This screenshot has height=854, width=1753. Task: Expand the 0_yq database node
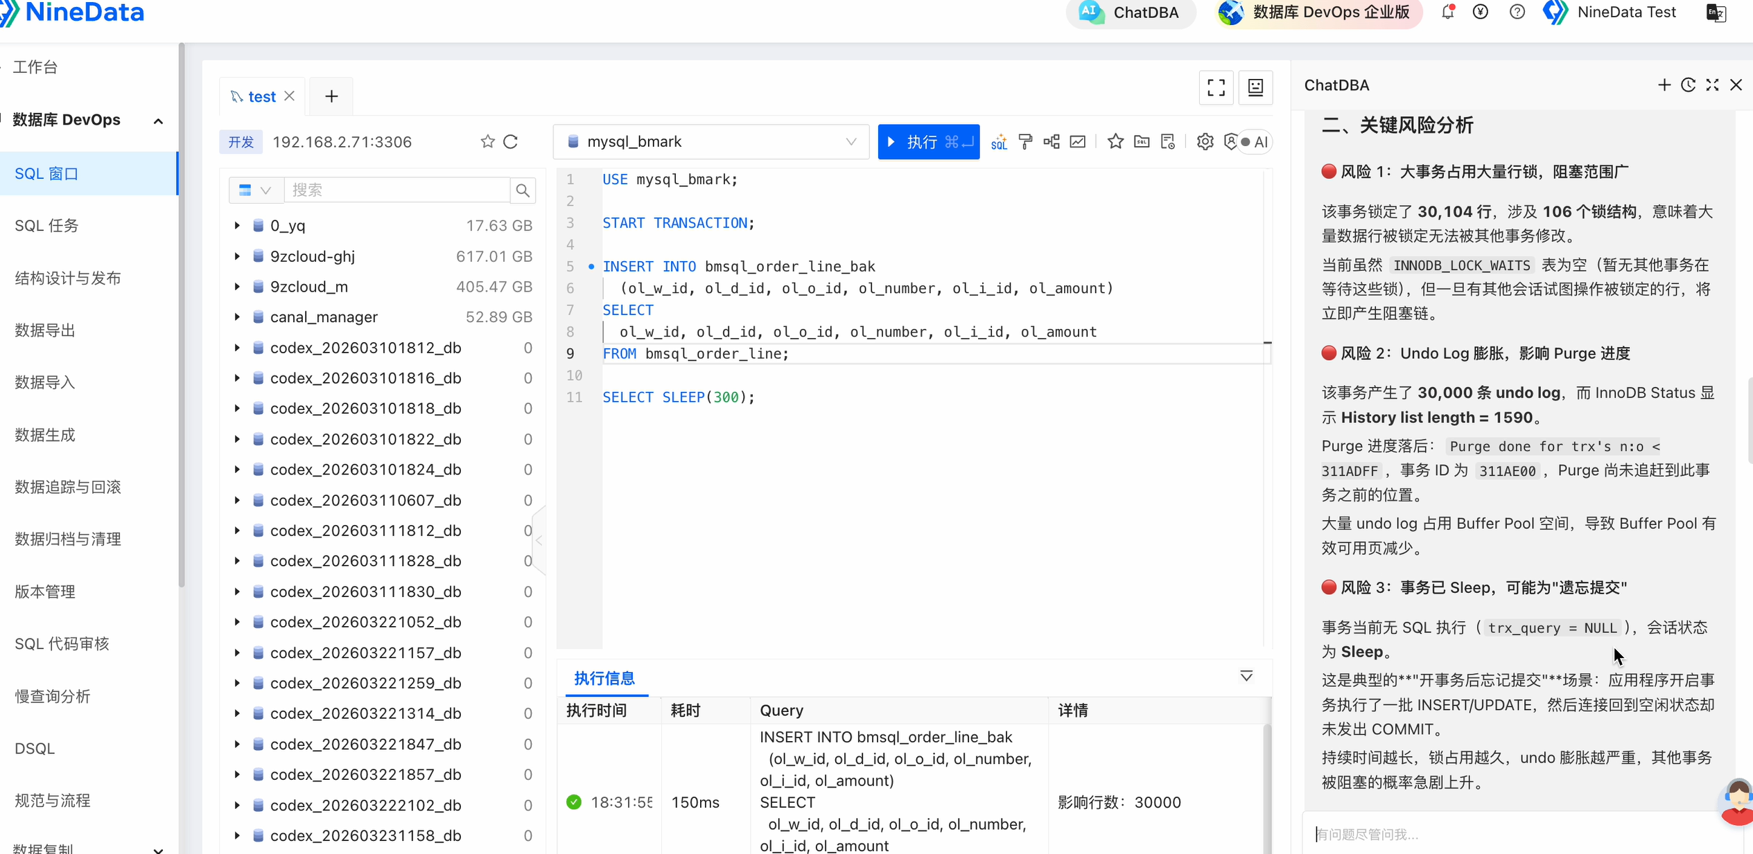(x=237, y=226)
